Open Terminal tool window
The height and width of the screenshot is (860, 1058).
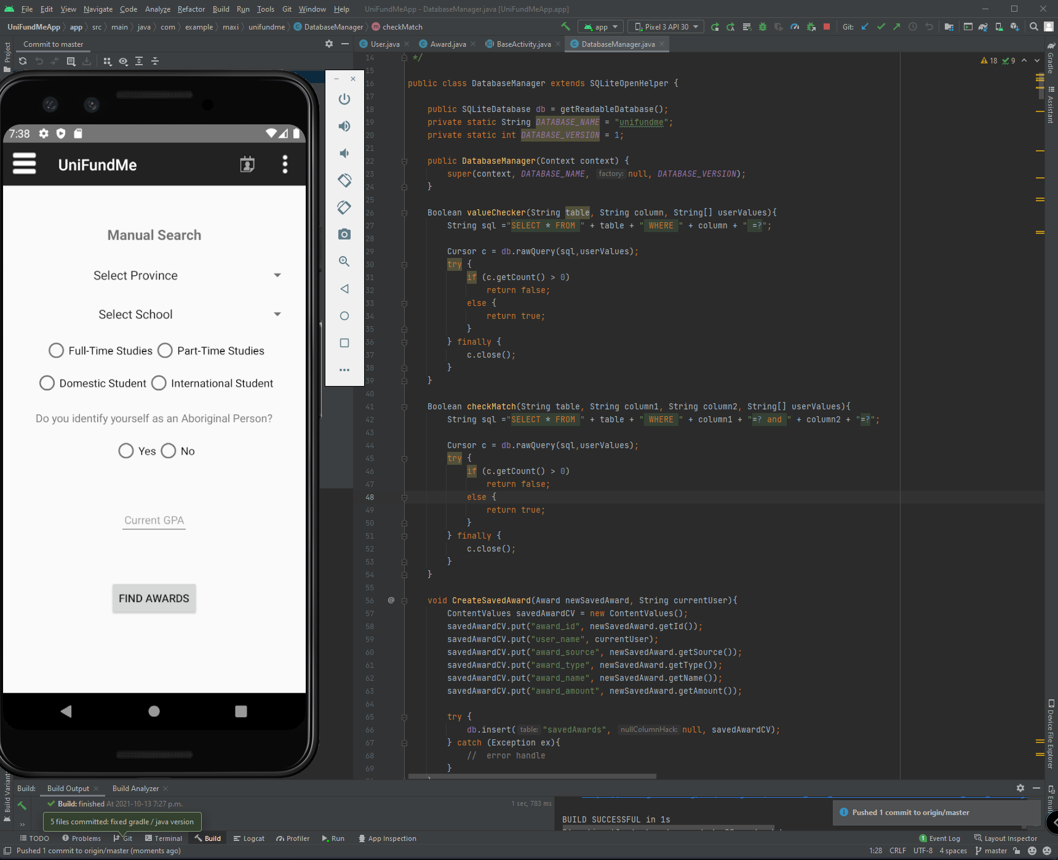(x=164, y=838)
